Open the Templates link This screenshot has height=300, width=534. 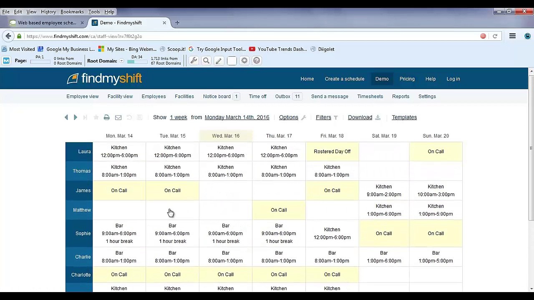(404, 117)
